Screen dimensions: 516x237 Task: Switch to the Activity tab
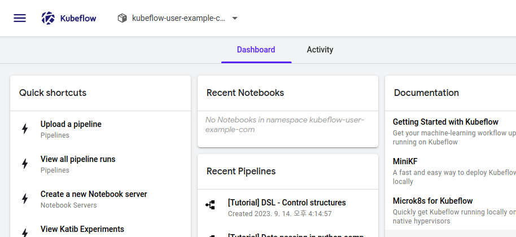tap(320, 50)
